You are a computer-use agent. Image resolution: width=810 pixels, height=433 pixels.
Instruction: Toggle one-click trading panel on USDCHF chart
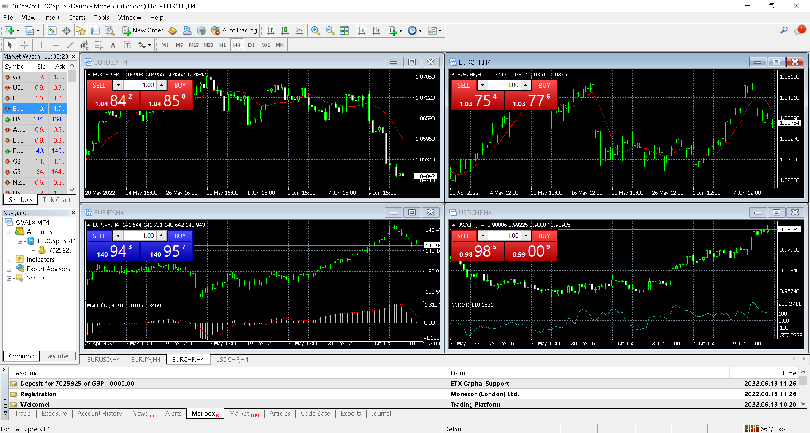pyautogui.click(x=453, y=225)
